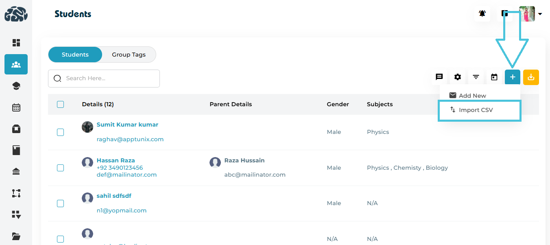Open the settings gear toolbar icon

458,77
